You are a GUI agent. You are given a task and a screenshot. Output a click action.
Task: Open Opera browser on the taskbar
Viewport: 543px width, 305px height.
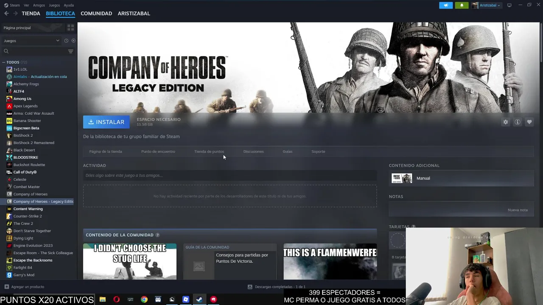116,299
